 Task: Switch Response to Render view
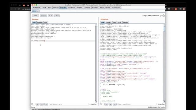click(126, 22)
